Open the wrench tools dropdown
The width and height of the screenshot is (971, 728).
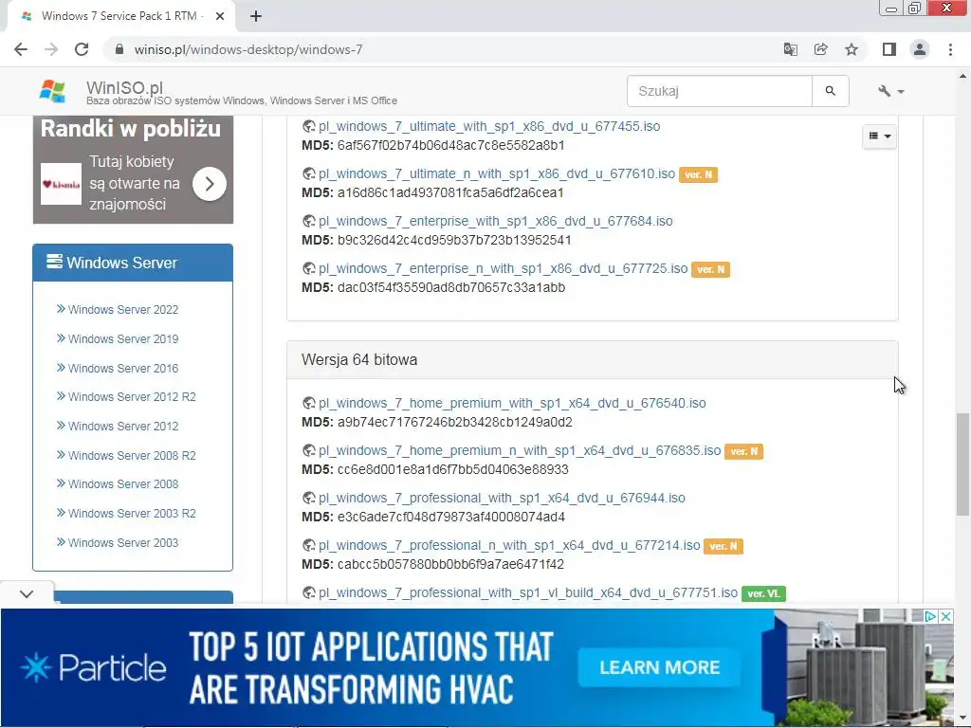890,91
